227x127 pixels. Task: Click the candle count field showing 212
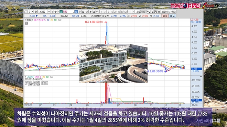tap(138, 12)
